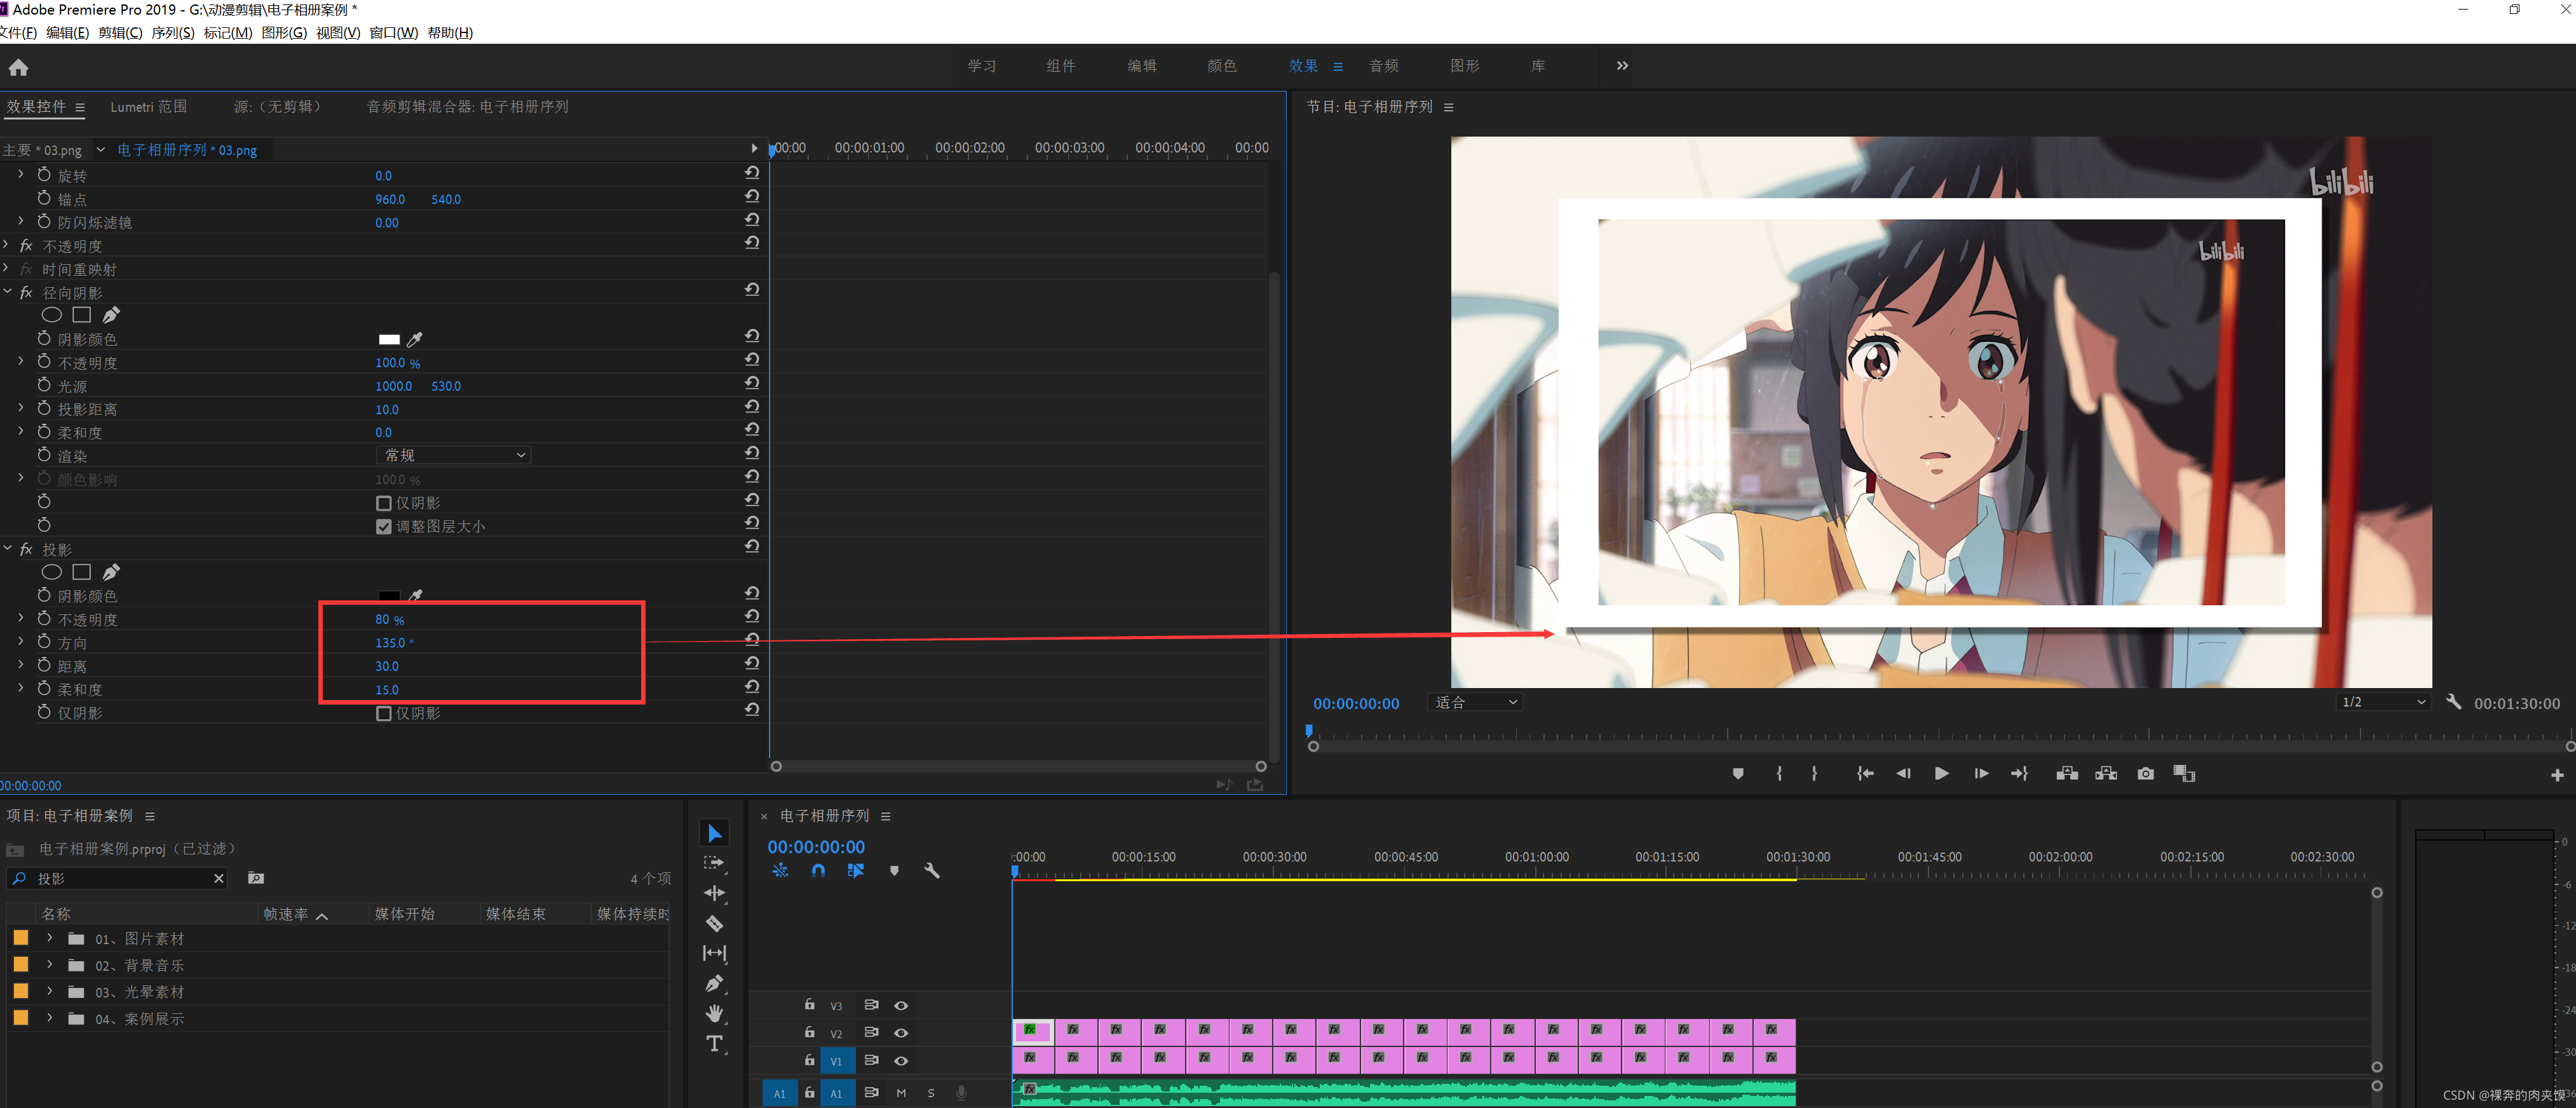Create ellipse mask for 径向阴影 effect
Viewport: 2576px width, 1108px height.
coord(52,315)
